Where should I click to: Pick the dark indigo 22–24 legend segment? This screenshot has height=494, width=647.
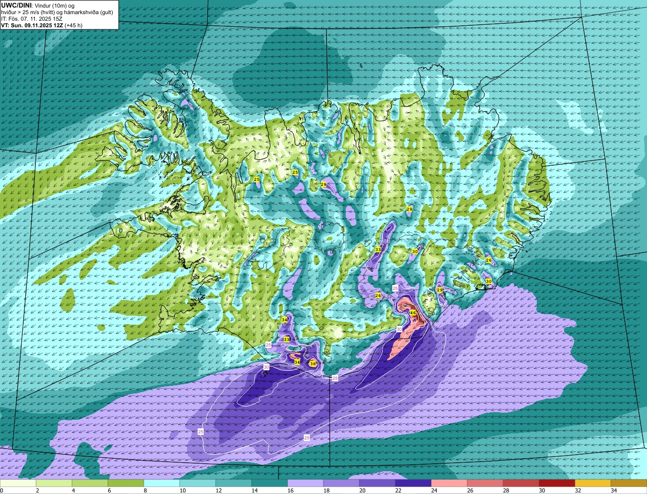point(413,483)
